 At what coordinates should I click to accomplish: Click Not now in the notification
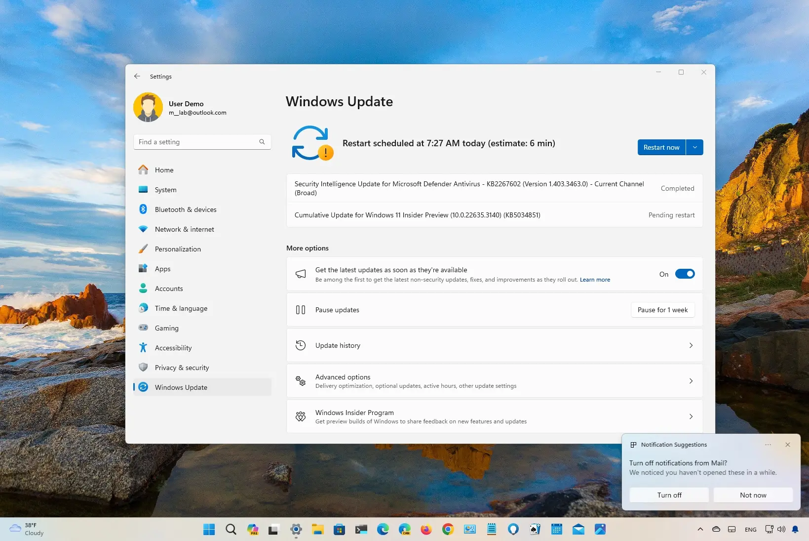[x=753, y=495]
